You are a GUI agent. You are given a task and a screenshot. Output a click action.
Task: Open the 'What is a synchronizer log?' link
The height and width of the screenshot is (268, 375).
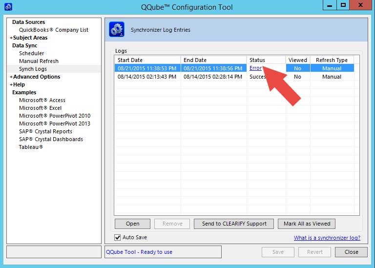pos(327,238)
